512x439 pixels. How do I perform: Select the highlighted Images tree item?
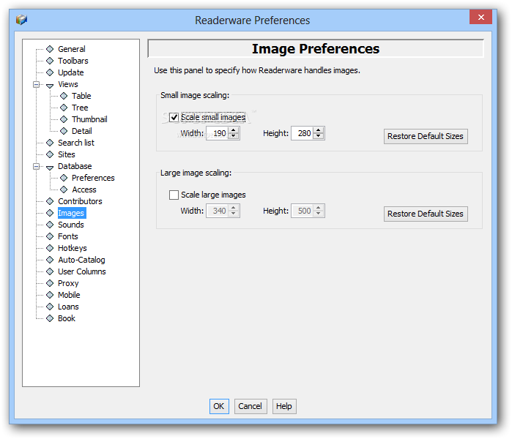coord(72,213)
